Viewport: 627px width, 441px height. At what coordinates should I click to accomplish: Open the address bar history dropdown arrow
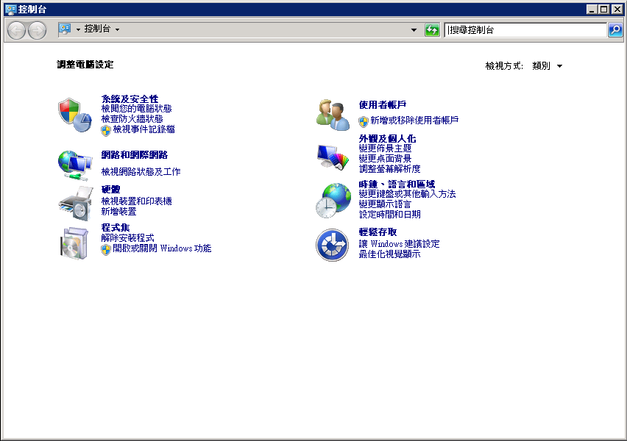tap(414, 30)
